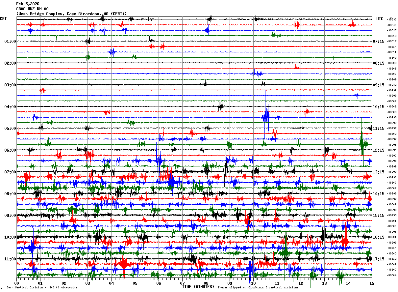Image resolution: width=398 pixels, height=292 pixels.
Task: Click the '17:15' UTC time label
Action: 379,259
